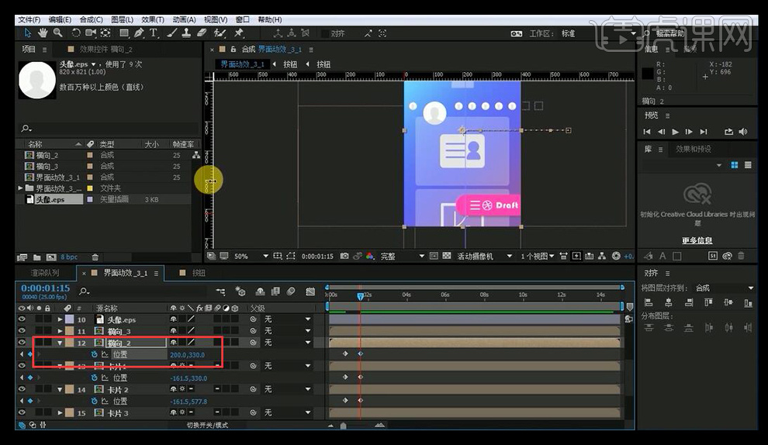
Task: Open the 合成(C) menu
Action: 91,19
